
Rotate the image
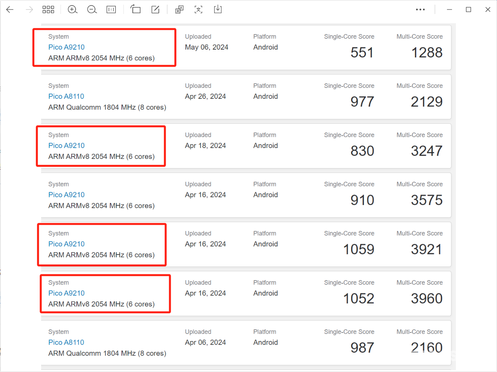tap(135, 9)
